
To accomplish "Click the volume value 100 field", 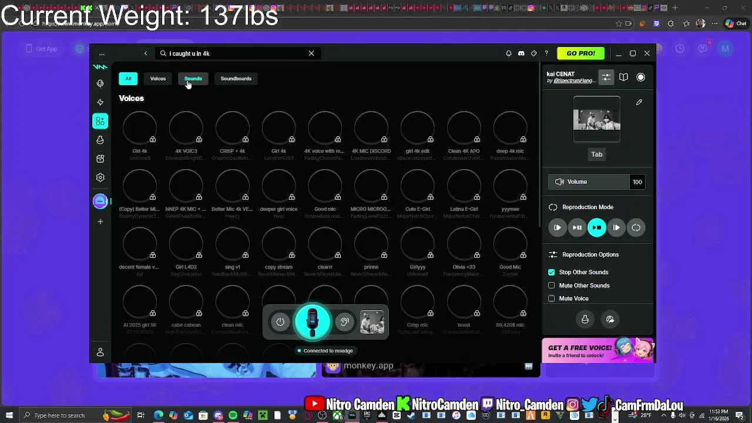I will coord(637,182).
